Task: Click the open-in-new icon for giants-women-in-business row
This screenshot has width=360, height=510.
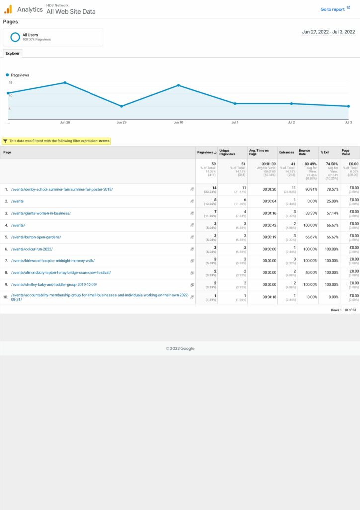Action: point(192,213)
